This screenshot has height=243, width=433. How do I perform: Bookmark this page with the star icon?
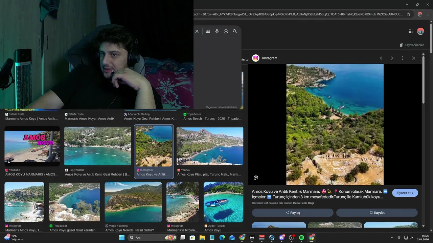click(x=408, y=14)
